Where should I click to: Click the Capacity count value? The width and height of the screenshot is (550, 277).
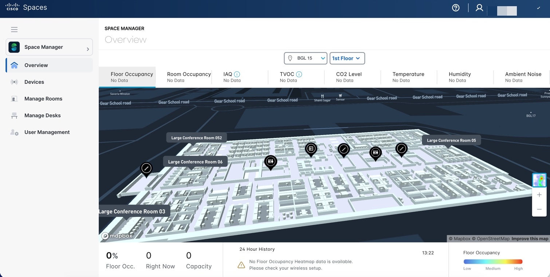point(189,256)
